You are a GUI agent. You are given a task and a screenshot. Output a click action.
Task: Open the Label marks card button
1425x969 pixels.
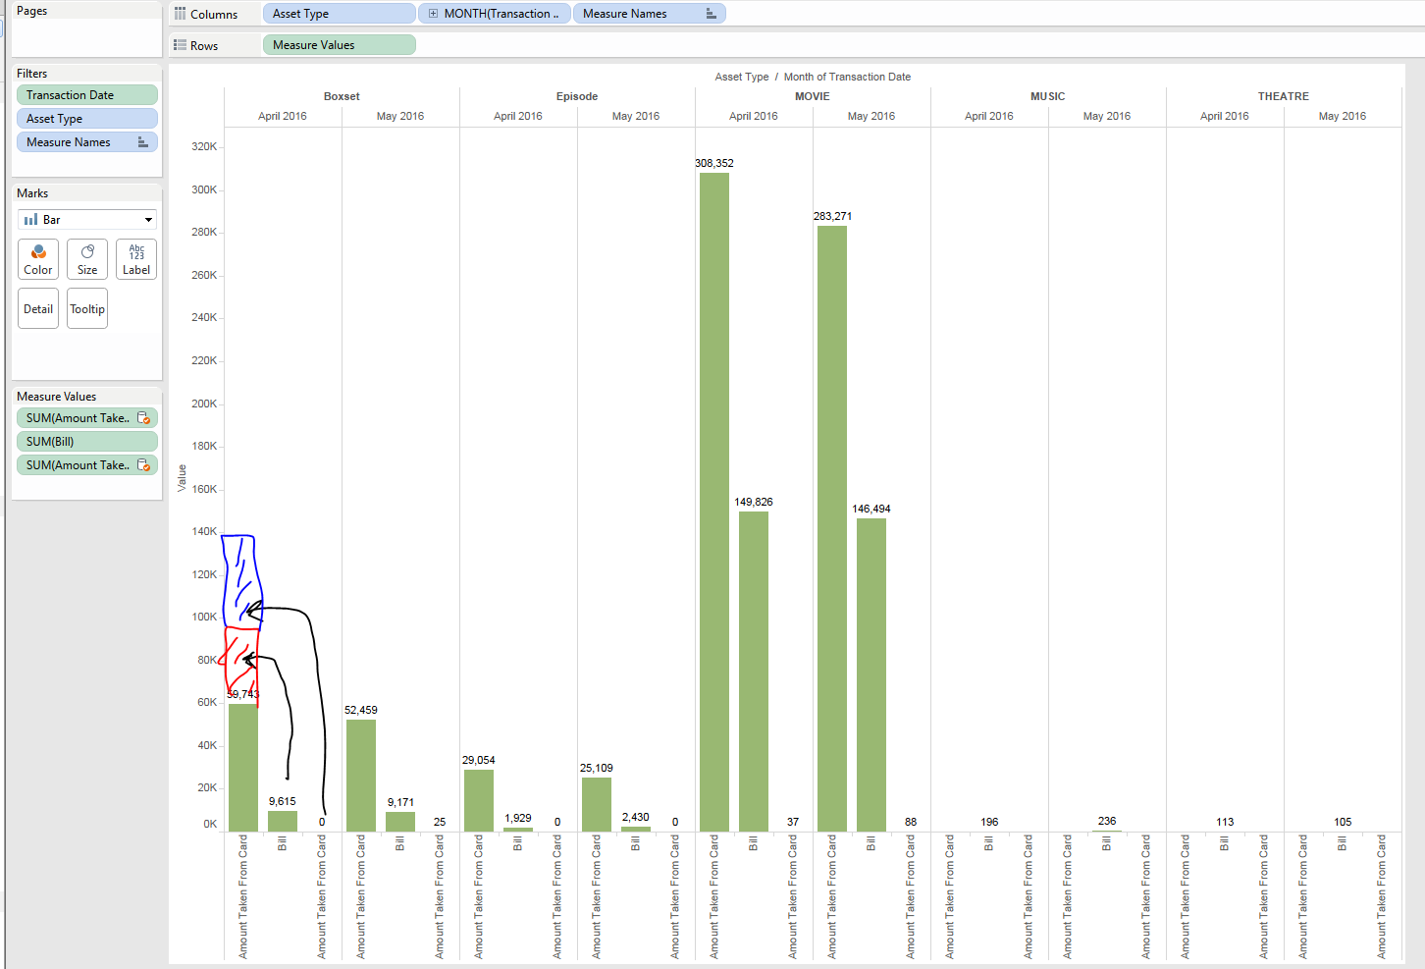point(136,259)
